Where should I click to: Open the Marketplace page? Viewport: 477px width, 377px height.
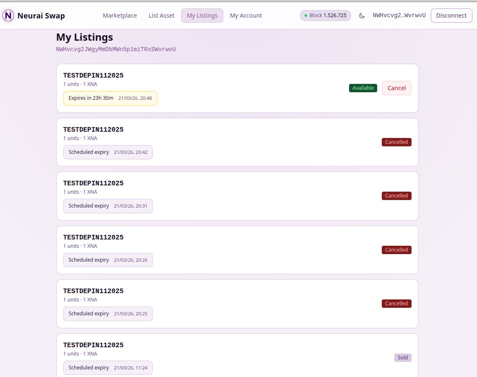point(120,16)
